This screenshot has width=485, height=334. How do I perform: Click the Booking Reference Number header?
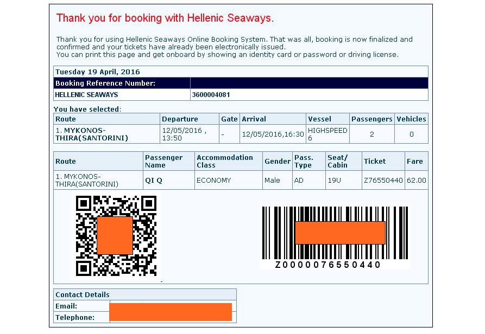tap(105, 83)
